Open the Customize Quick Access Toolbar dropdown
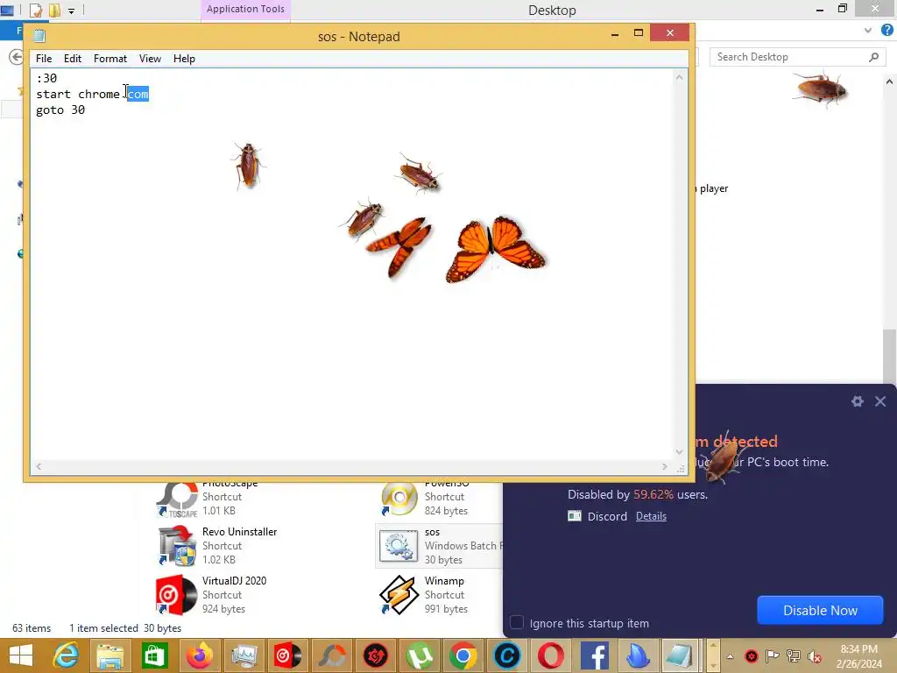This screenshot has height=673, width=897. pos(72,11)
